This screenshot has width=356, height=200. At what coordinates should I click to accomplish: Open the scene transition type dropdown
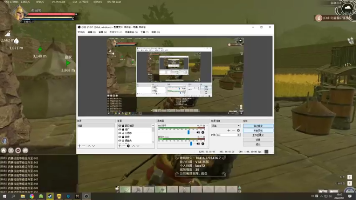pyautogui.click(x=226, y=126)
